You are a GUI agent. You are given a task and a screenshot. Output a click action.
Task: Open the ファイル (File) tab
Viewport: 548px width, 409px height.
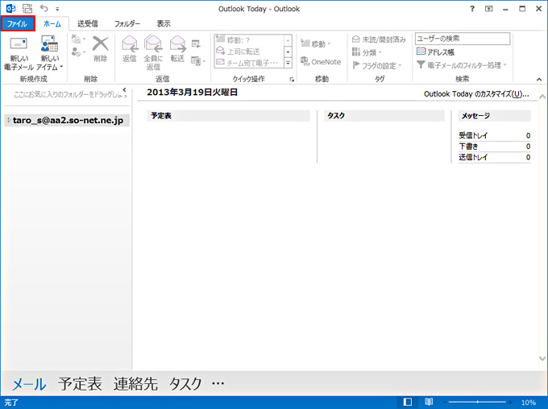coord(17,24)
